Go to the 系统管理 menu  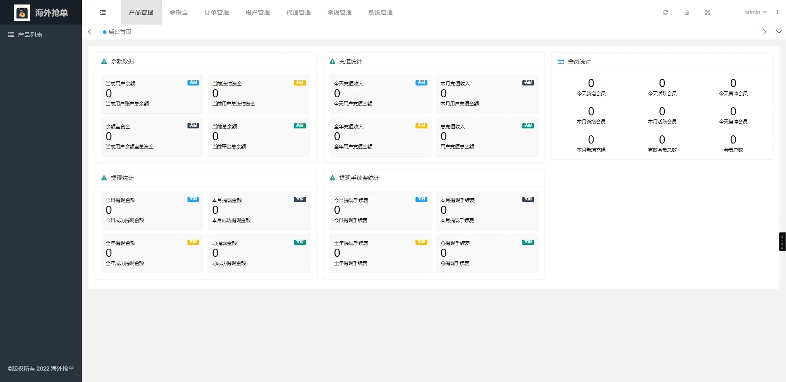coord(380,12)
